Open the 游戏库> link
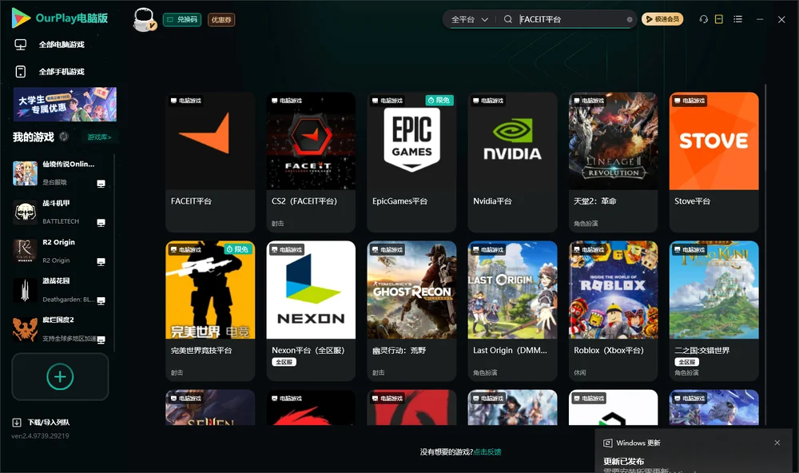Viewport: 799px width, 473px height. coord(99,137)
